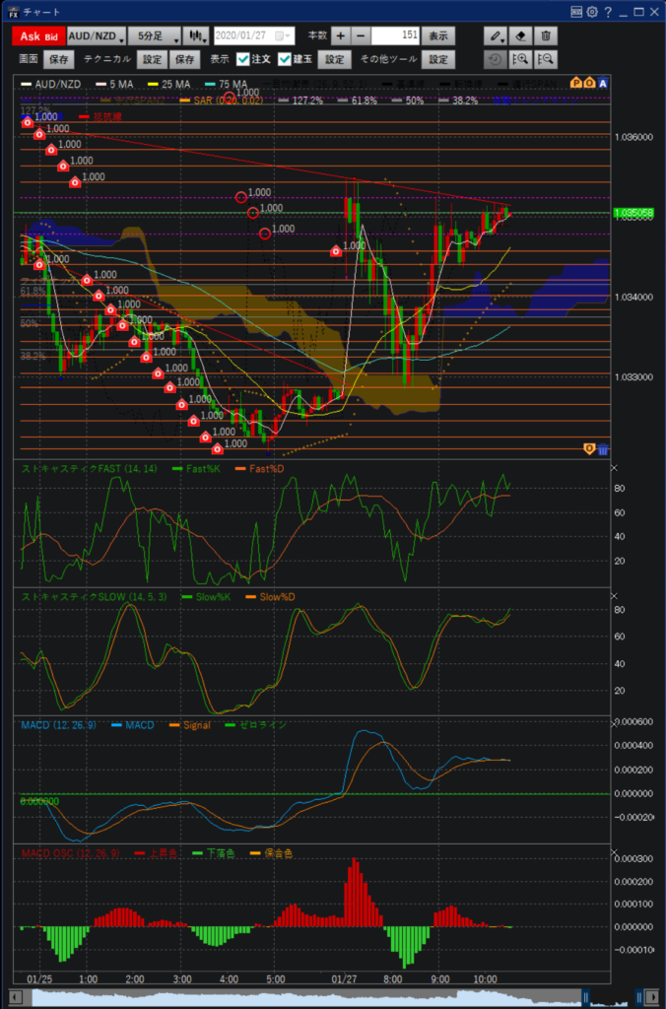Click the trash delete-all icon
666x1009 pixels.
[x=546, y=35]
